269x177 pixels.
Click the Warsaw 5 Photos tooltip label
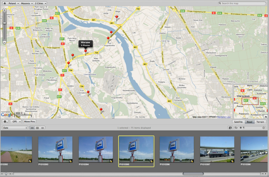click(86, 44)
